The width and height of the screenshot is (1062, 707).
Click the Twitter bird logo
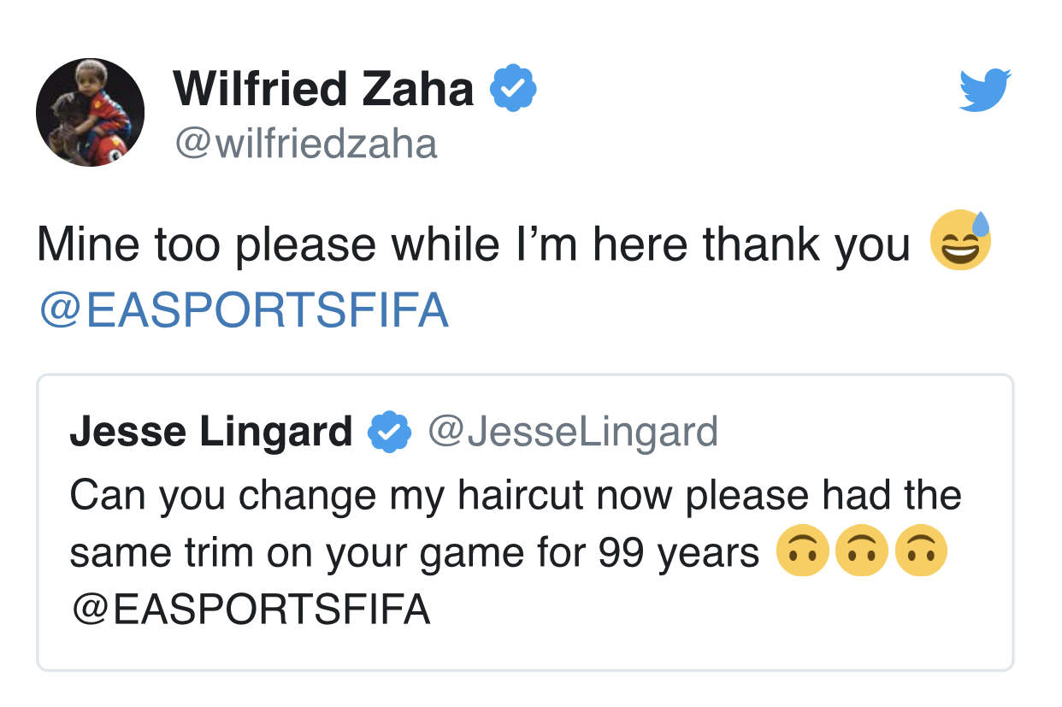[985, 90]
